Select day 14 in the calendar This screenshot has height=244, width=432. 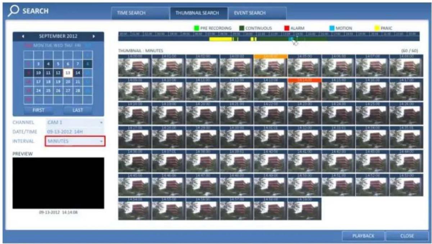pos(78,73)
